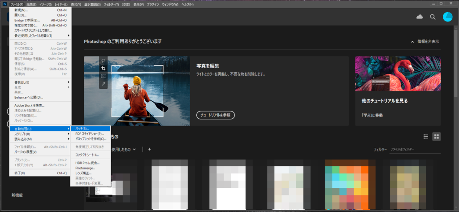Open the olive-brown recent file thumbnail
Viewport: 459px width, 212px height.
[x=407, y=185]
